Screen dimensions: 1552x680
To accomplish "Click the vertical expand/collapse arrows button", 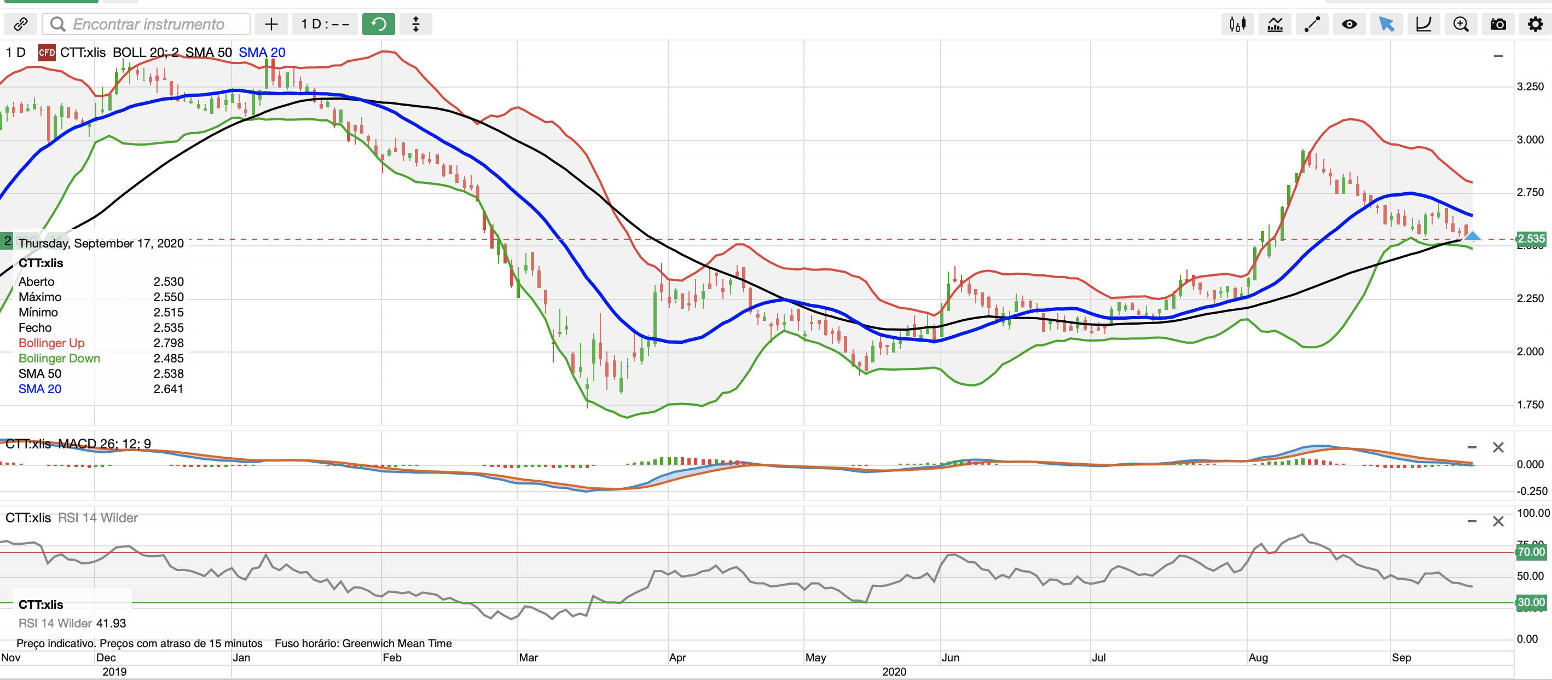I will (416, 24).
